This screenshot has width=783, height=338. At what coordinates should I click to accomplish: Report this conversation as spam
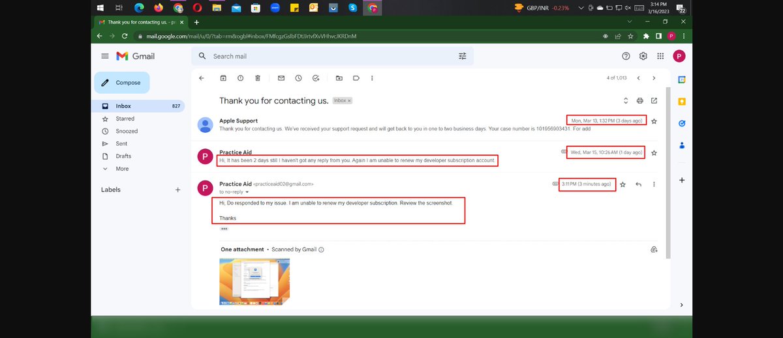coord(240,78)
